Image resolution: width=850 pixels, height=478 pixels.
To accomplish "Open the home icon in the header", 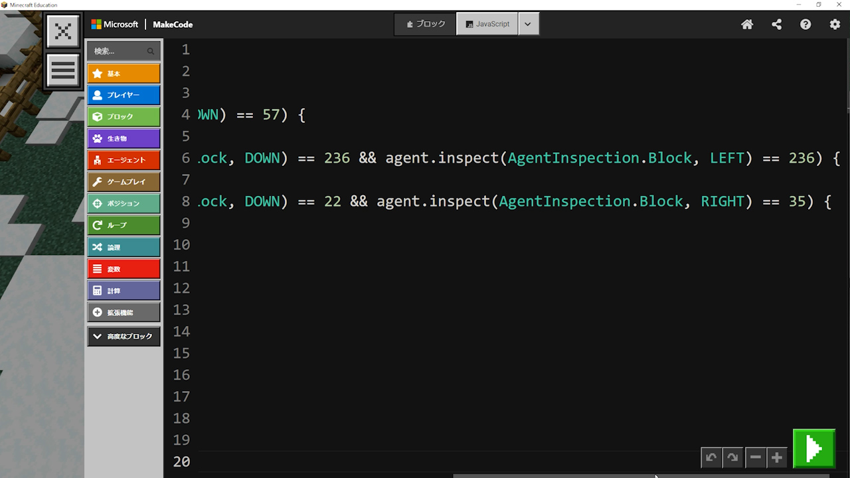I will pos(747,25).
